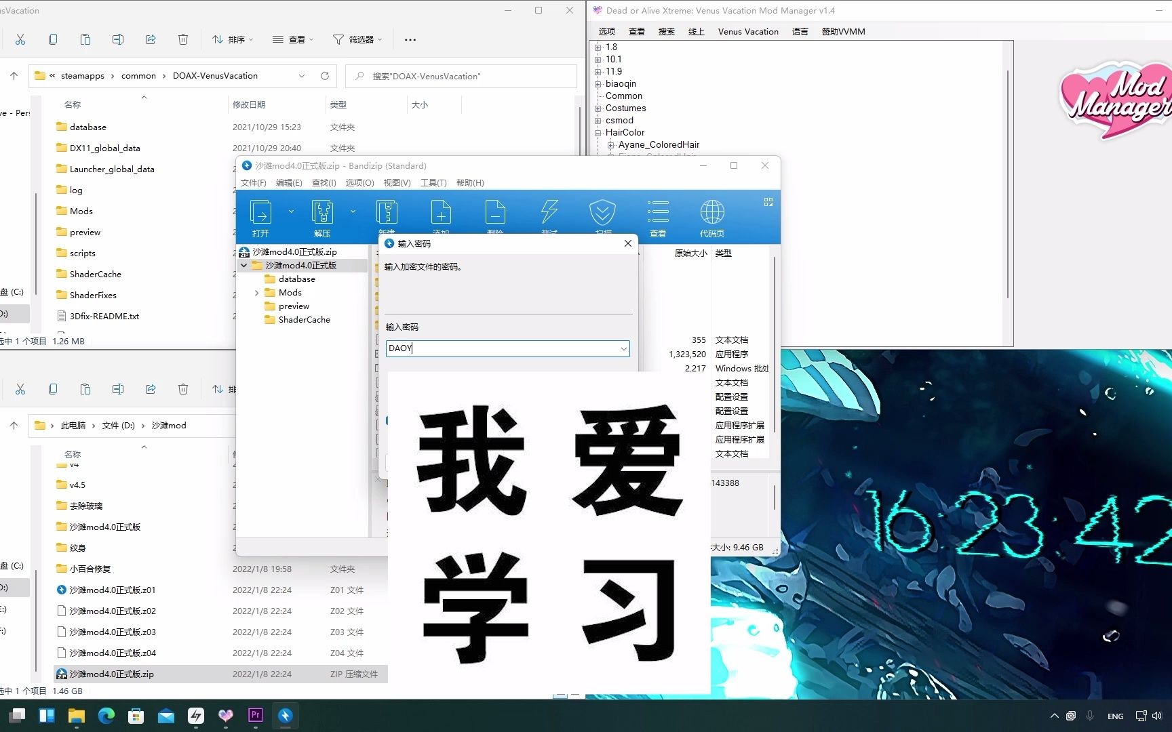Open 文件(F) menu in Bandizip
The width and height of the screenshot is (1172, 732).
pos(253,183)
